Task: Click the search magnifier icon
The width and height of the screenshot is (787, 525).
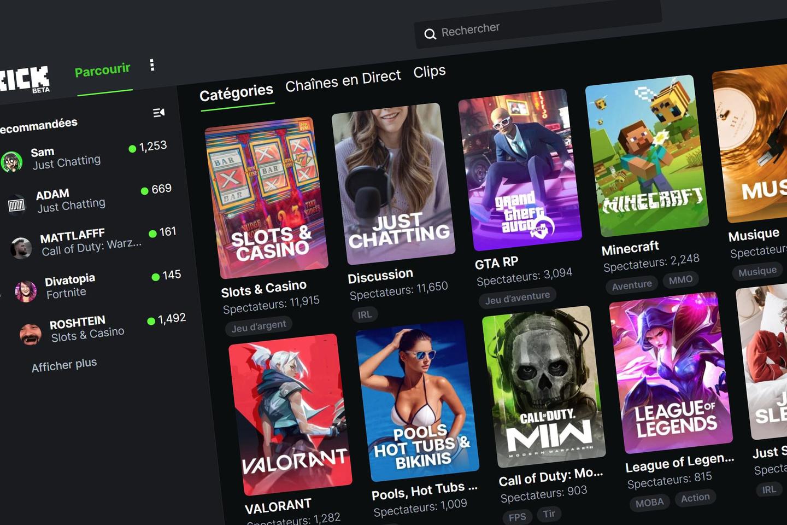Action: coord(430,34)
